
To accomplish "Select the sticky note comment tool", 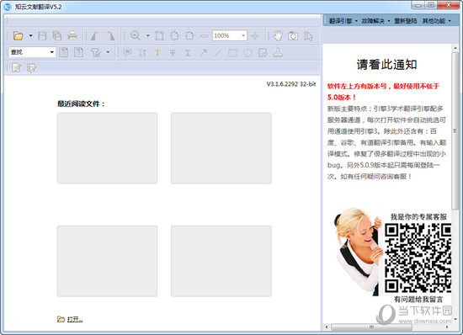I will click(128, 52).
